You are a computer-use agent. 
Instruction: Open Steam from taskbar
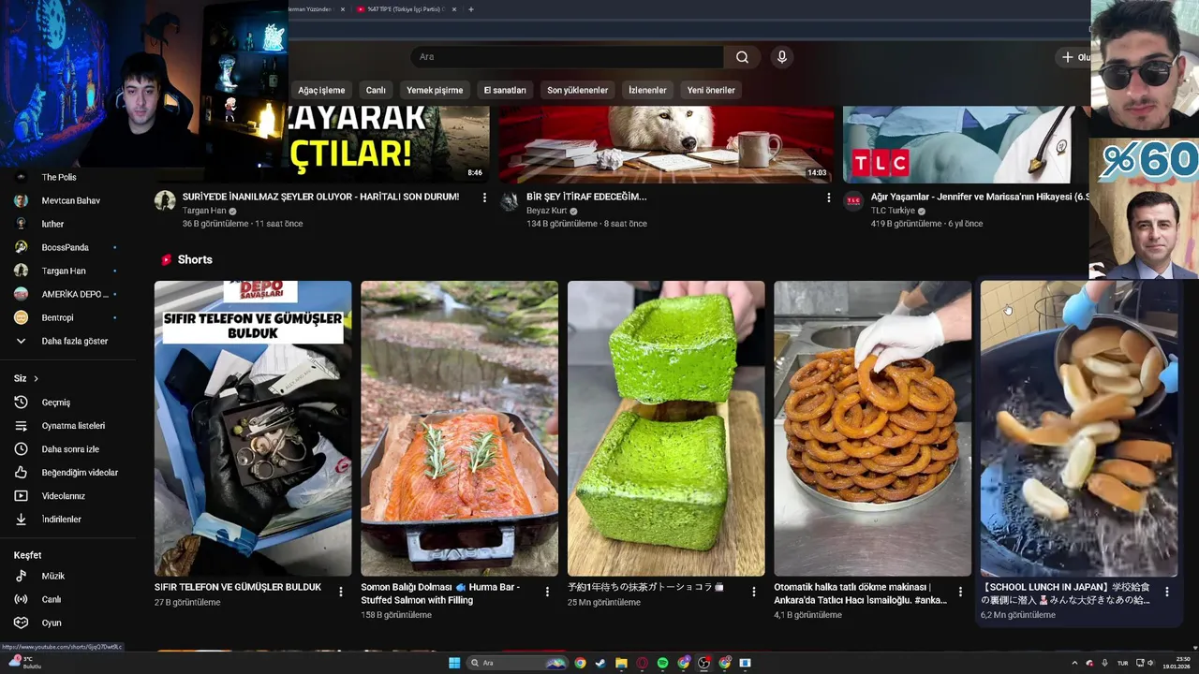click(599, 663)
